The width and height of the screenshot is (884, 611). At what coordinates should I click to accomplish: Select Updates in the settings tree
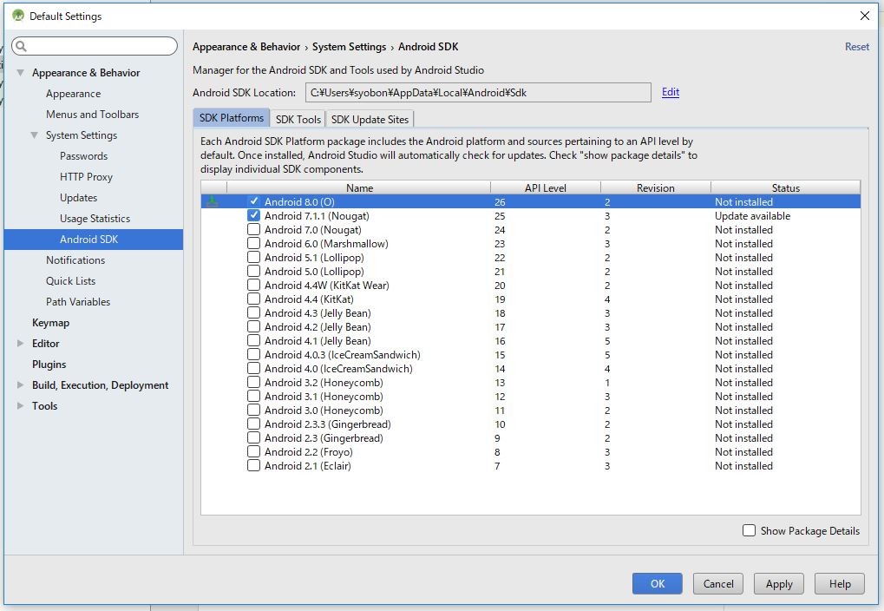click(78, 198)
